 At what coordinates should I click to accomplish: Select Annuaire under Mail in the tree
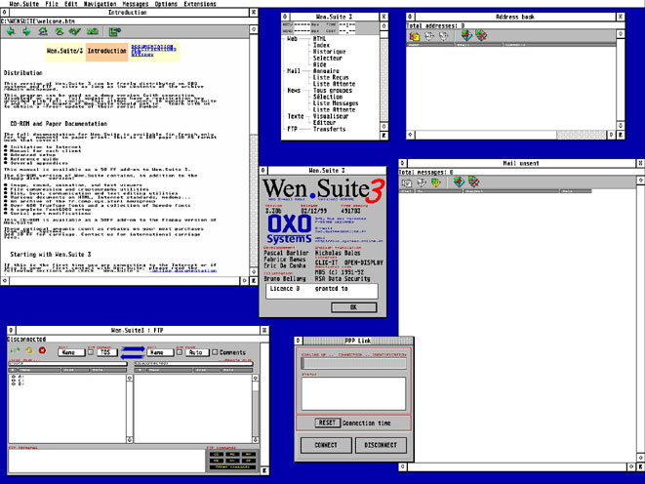tap(326, 70)
